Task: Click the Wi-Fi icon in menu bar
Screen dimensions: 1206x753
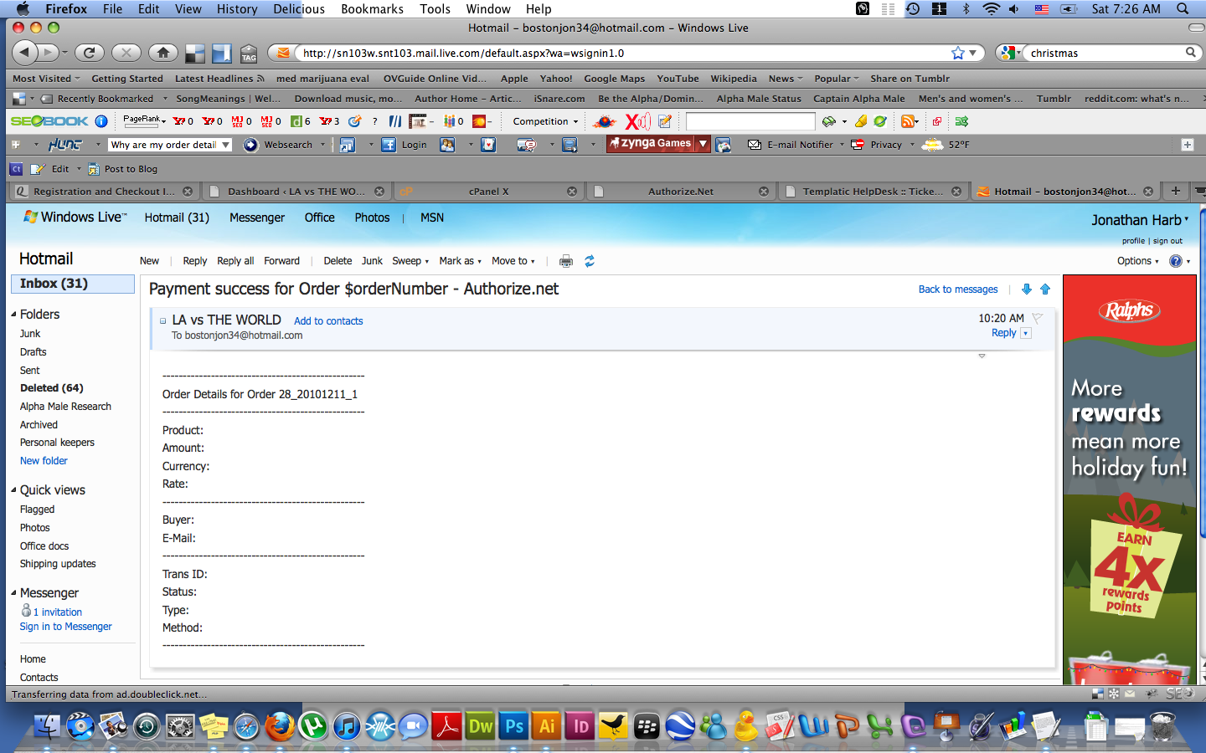Action: click(992, 9)
